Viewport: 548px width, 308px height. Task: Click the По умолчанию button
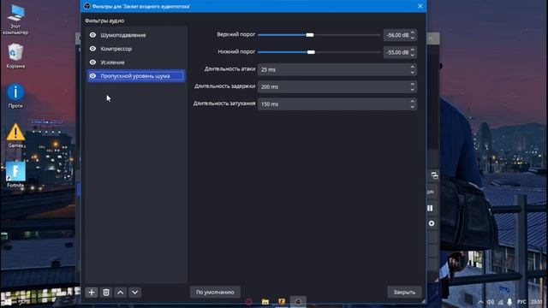click(215, 292)
